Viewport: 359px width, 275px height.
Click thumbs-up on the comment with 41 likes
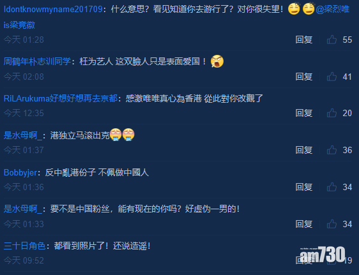pyautogui.click(x=332, y=77)
